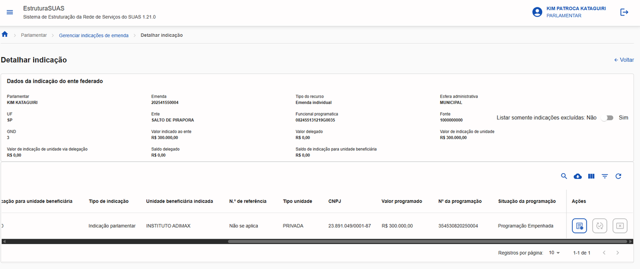Click Parlamentar breadcrumb
640x269 pixels.
(34, 36)
